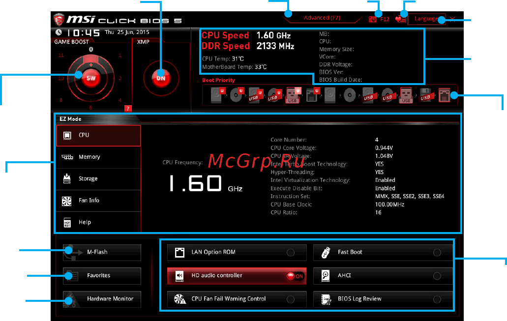Click the Game Boost dial 2 position
This screenshot has height=321, width=507.
(x=120, y=78)
